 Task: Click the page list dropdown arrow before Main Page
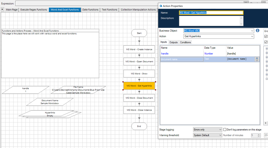click(2, 10)
